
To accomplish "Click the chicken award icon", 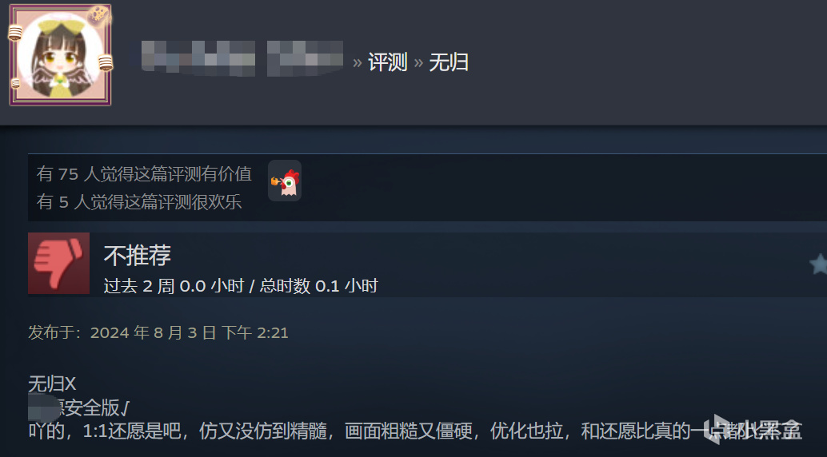I will (x=285, y=181).
